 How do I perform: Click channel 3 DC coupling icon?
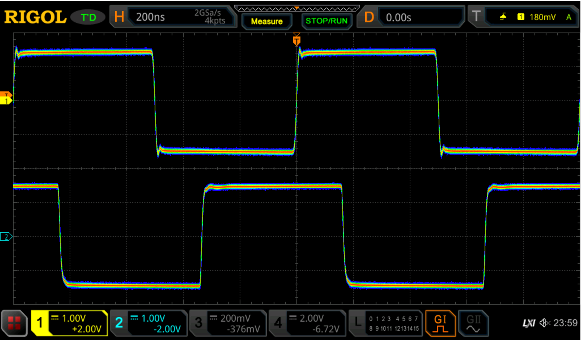tap(213, 318)
